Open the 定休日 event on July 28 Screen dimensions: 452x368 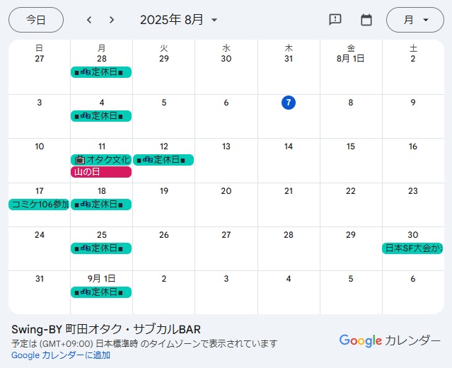point(101,72)
